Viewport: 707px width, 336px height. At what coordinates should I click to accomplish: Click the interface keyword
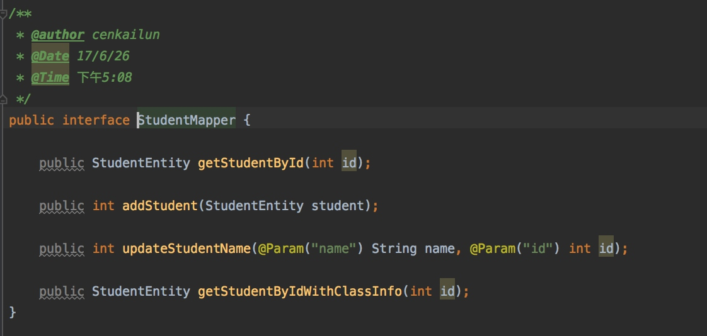(96, 120)
